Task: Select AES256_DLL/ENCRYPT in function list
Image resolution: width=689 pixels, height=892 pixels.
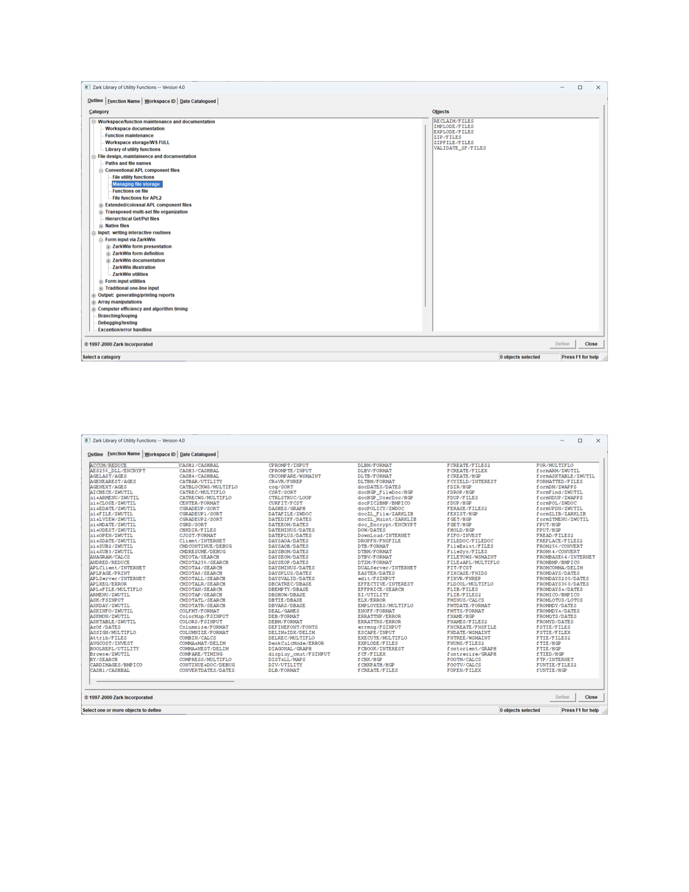Action: pos(118,471)
